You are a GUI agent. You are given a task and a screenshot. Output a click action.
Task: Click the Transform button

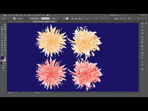[116, 18]
